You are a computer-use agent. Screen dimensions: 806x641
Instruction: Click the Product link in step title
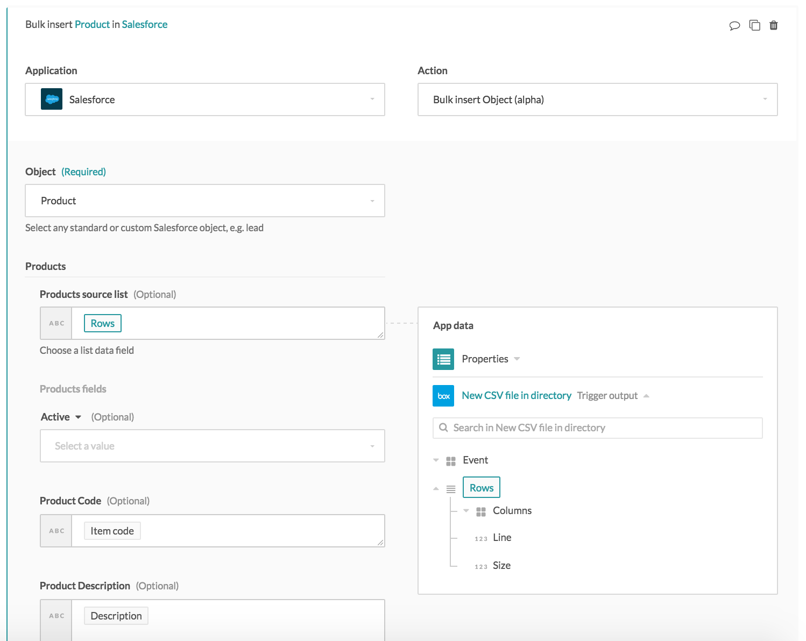click(x=92, y=25)
